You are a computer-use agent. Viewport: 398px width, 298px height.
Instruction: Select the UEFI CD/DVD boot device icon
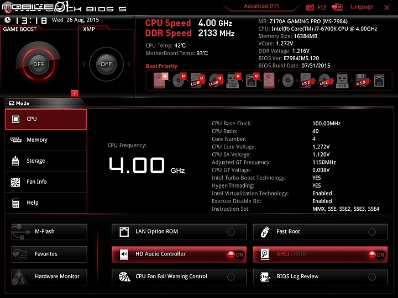click(179, 81)
